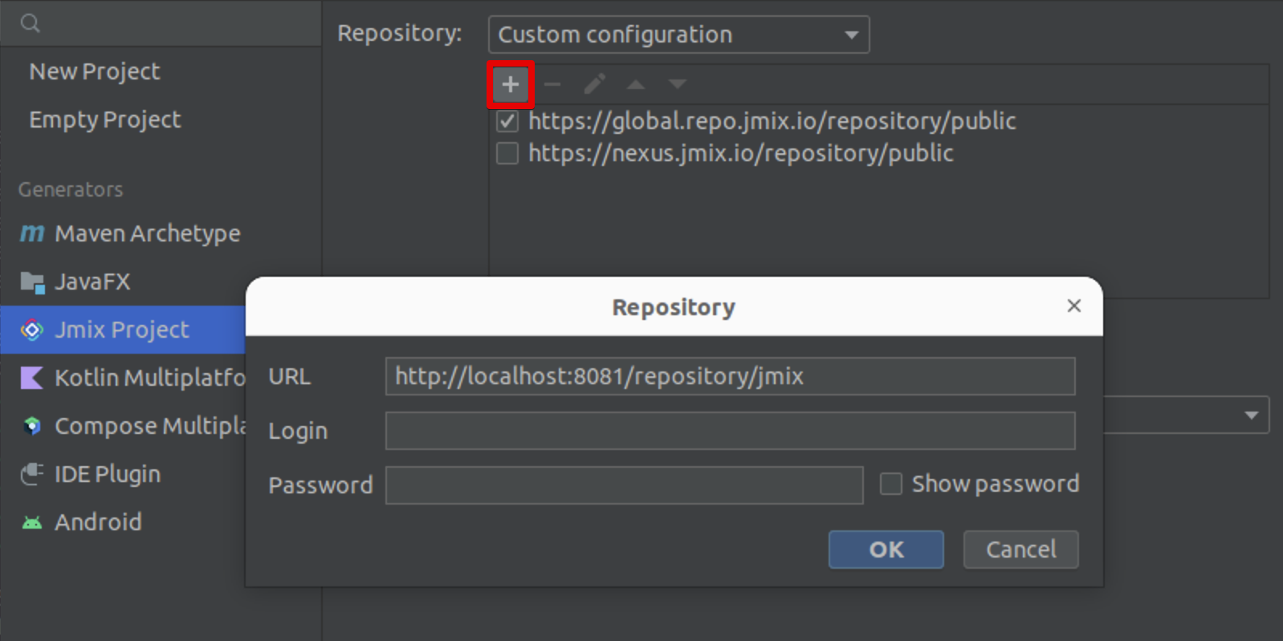
Task: Close the Repository dialog with X
Action: 1073,306
